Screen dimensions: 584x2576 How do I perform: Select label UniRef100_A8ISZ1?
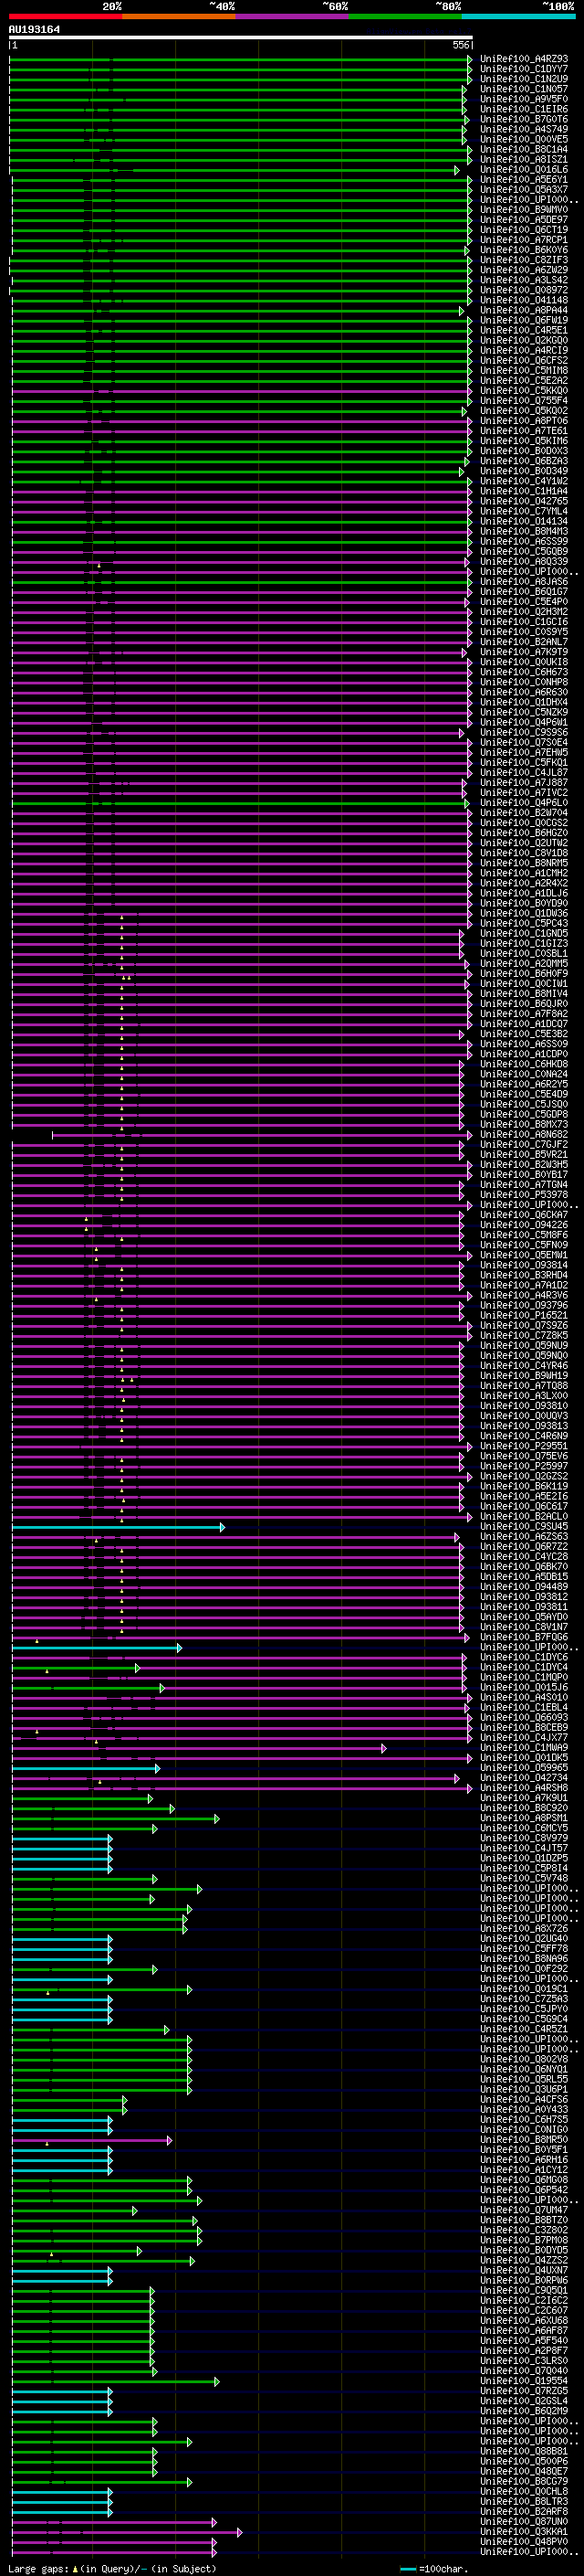point(524,159)
